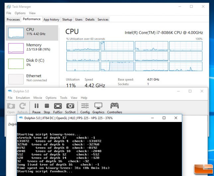
Task: Click the Ethernet 'Not connected' status text
Action: pos(36,80)
